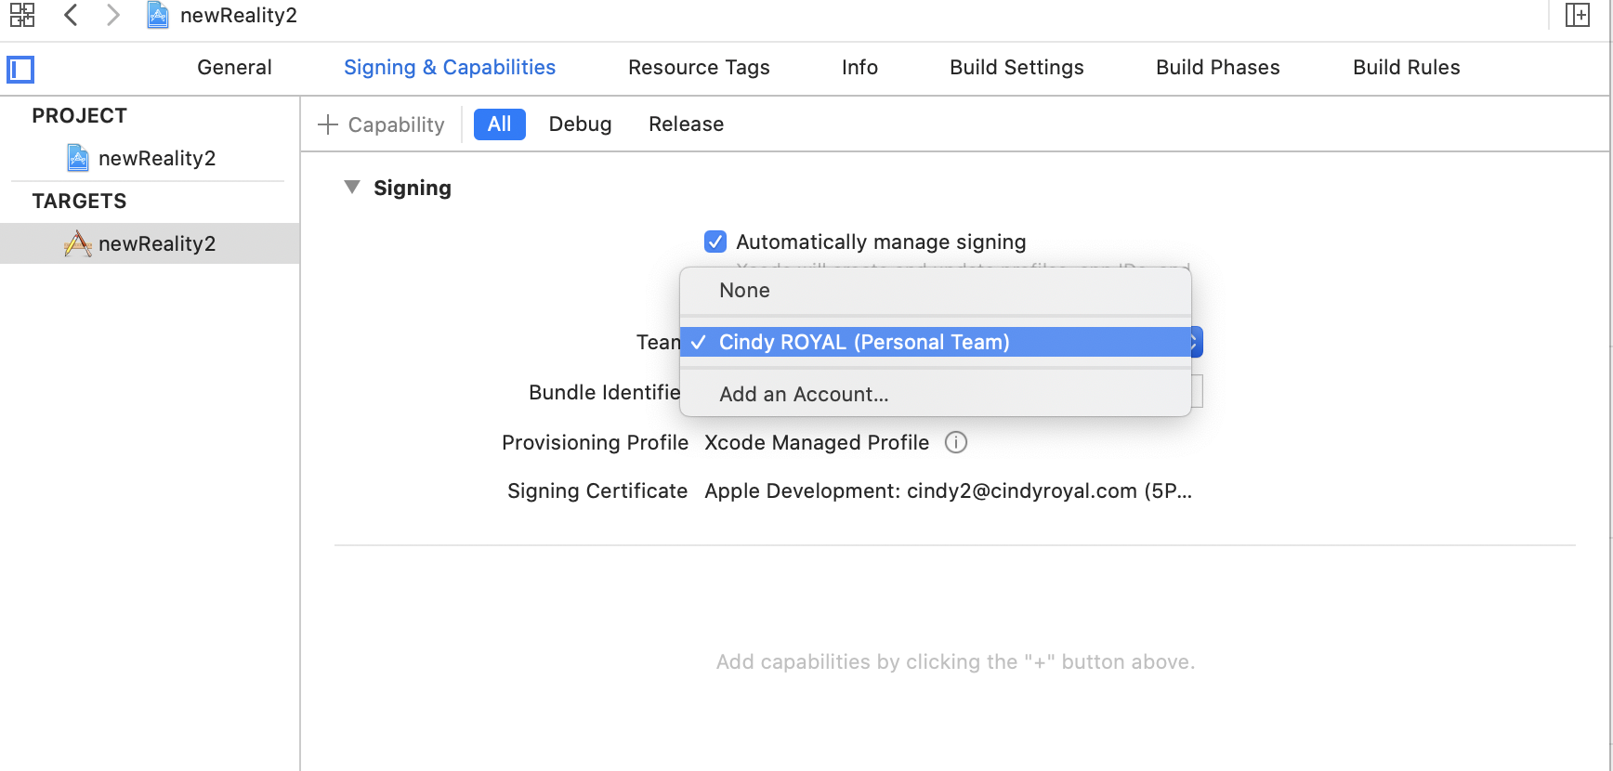Open the related items grid icon
Screen dimensions: 1613x771
click(22, 15)
